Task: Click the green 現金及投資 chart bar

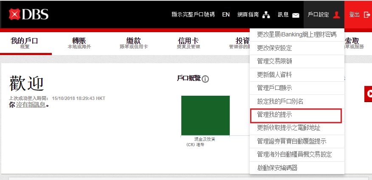Action: [x=205, y=115]
